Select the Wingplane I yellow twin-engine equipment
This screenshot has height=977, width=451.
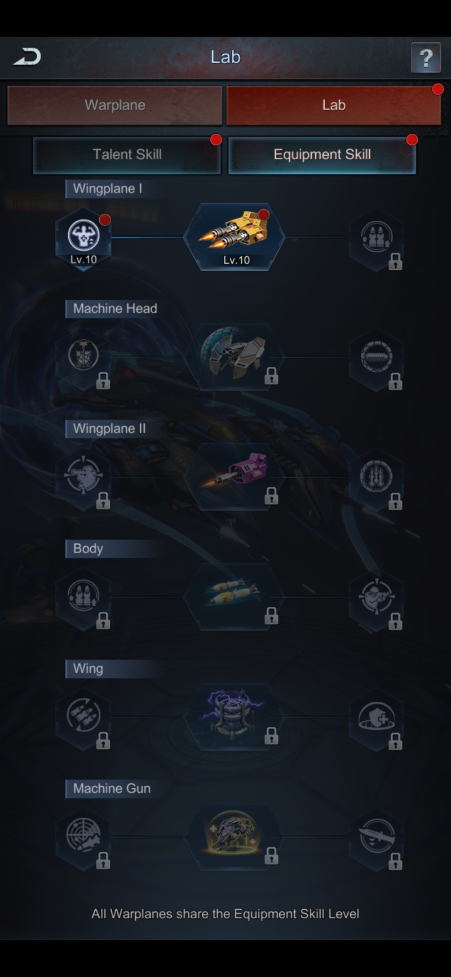pyautogui.click(x=234, y=238)
